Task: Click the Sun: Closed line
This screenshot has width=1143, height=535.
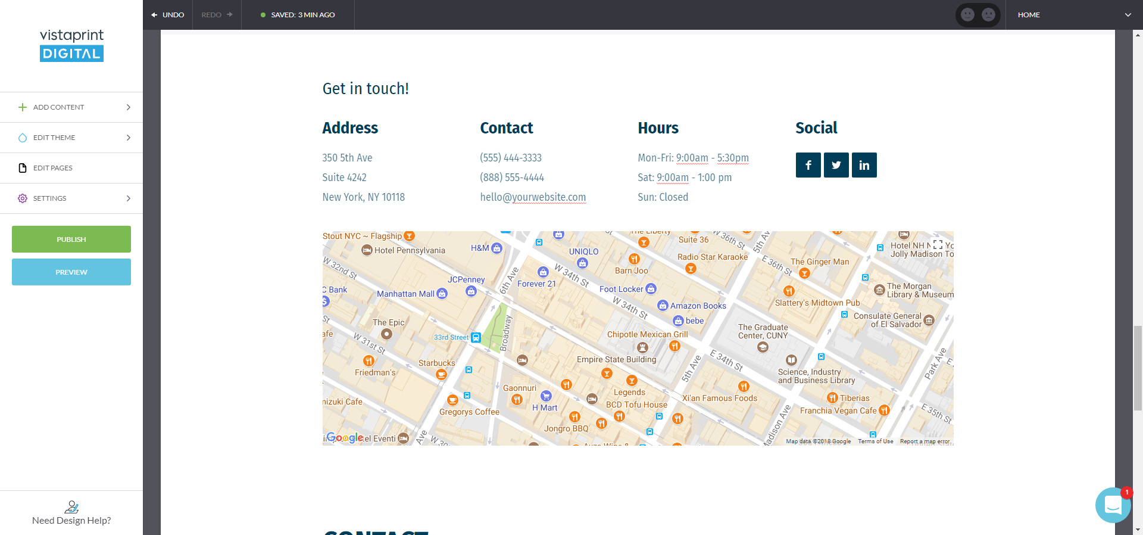Action: coord(663,197)
